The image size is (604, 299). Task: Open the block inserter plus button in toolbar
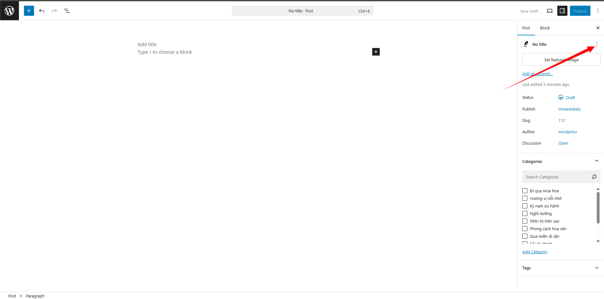pyautogui.click(x=29, y=11)
